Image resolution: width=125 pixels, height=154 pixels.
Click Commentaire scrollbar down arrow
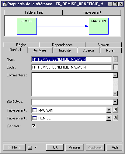click(x=115, y=94)
